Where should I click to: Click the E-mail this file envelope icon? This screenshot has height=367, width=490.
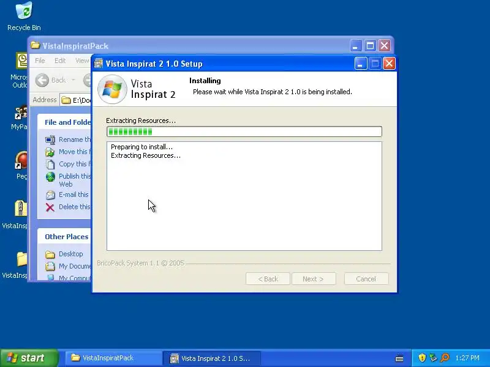click(x=50, y=195)
